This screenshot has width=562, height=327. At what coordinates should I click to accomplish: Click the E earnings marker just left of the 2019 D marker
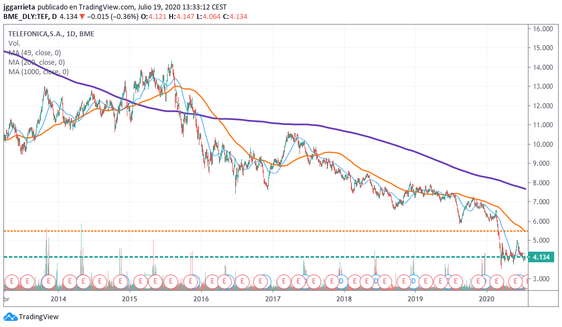tap(404, 281)
